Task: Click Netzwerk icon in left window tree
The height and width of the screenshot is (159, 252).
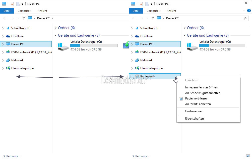Action: [8, 60]
